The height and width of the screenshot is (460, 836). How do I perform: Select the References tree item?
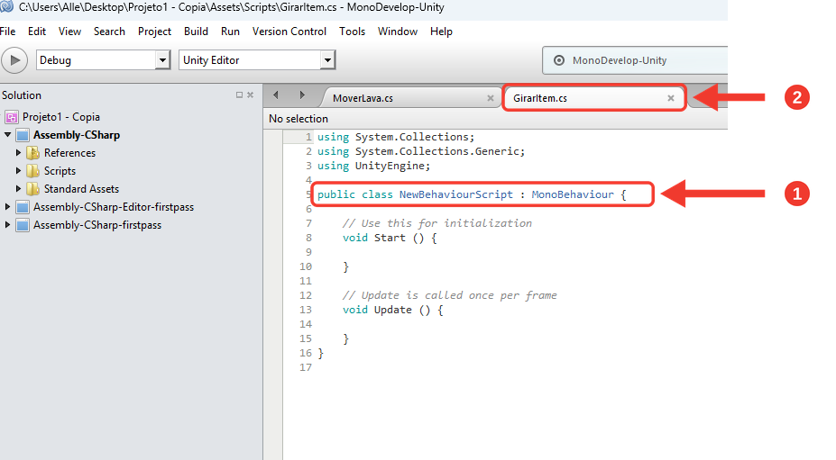tap(69, 153)
